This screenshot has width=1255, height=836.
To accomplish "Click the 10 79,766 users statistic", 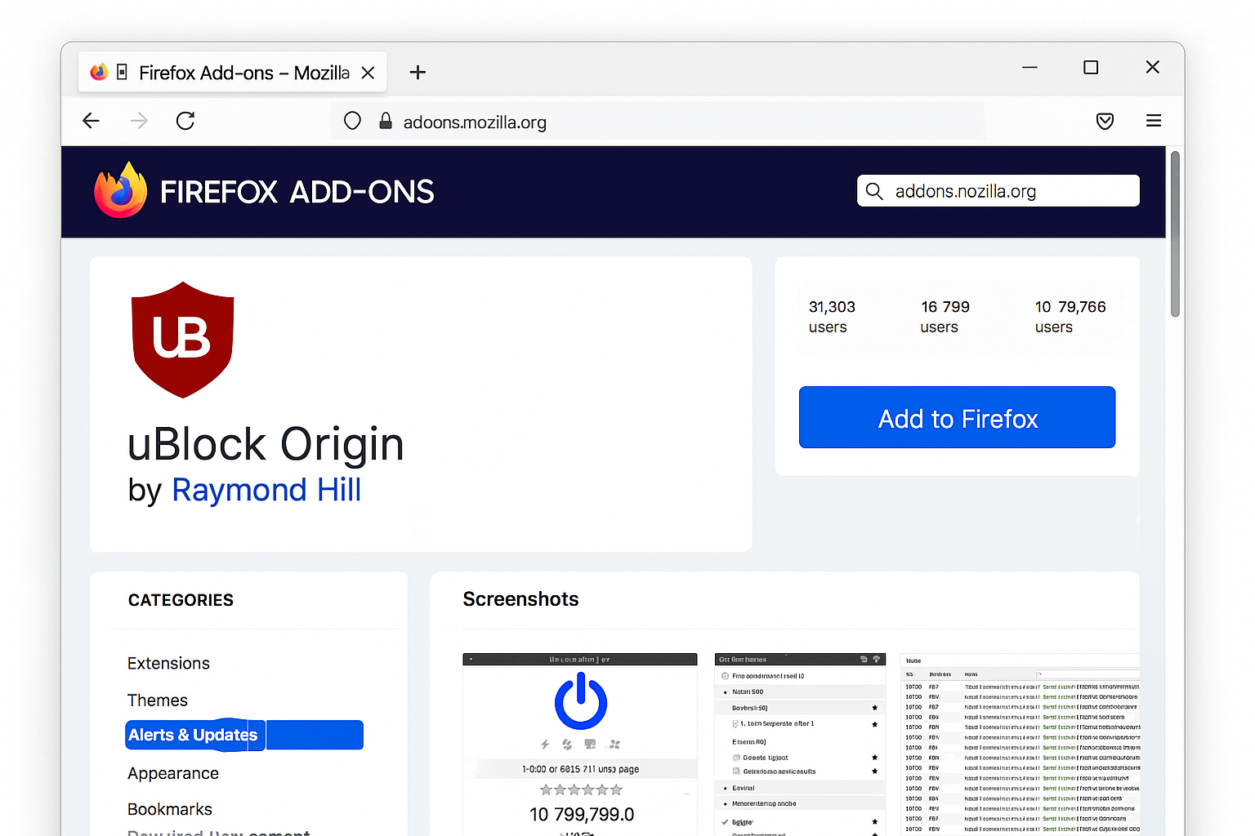I will (1070, 316).
